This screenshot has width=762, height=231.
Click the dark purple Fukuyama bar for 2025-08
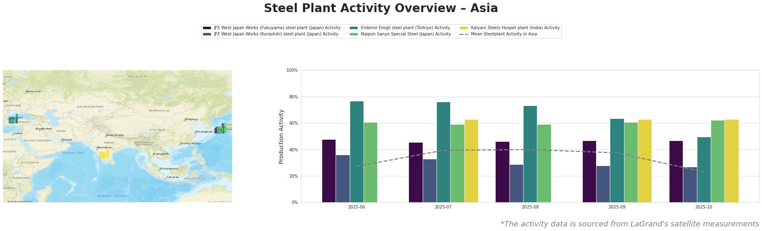(x=502, y=172)
